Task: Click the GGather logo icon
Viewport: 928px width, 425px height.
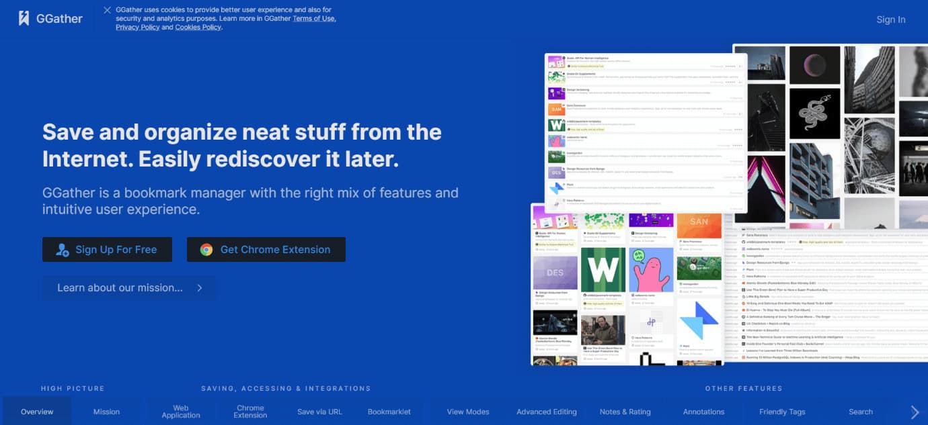Action: (24, 18)
